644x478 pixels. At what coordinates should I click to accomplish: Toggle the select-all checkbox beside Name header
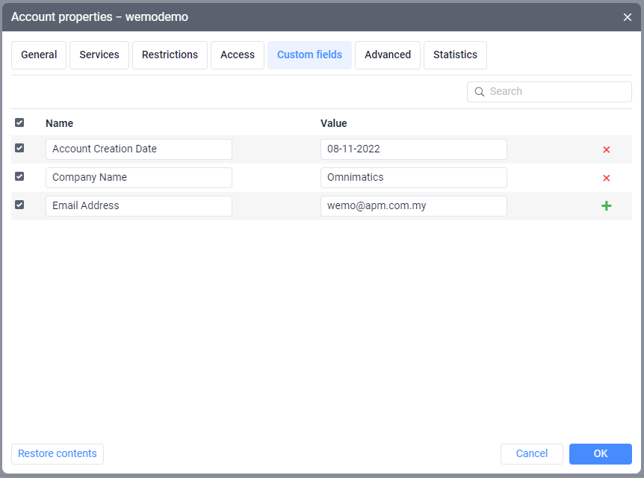[19, 122]
